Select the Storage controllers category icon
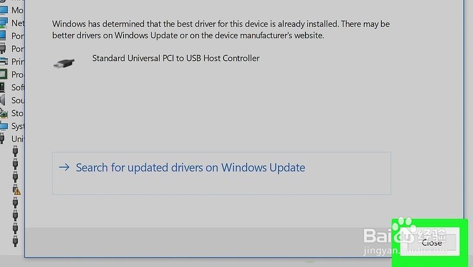This screenshot has height=267, width=473. click(4, 113)
